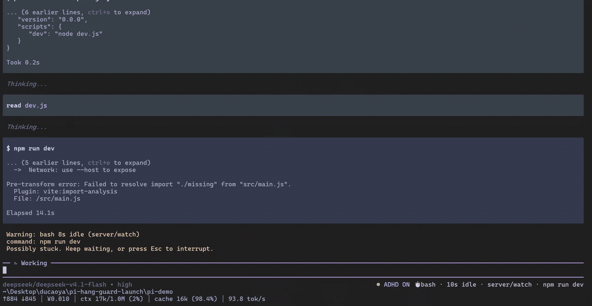This screenshot has width=592, height=306.
Task: Expand the 6 earlier lines of package output
Action: tap(79, 12)
